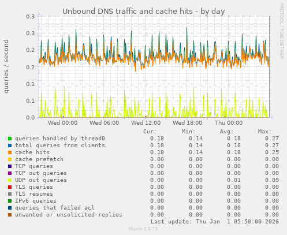Click the 'TLS resumes' legend label
287x235 pixels.
(34, 194)
